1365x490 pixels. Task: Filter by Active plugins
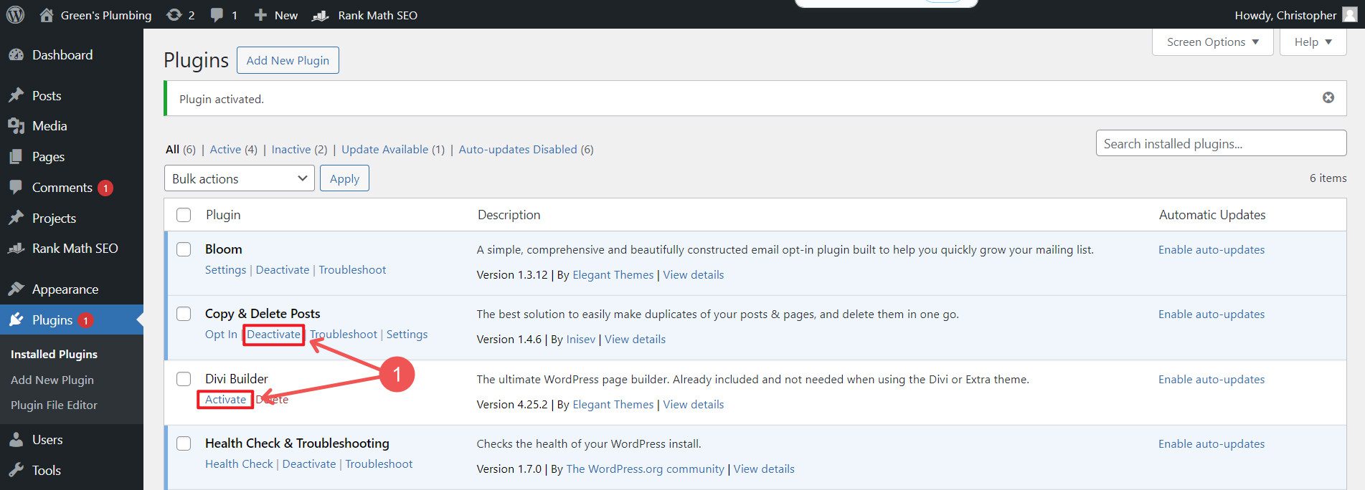[x=225, y=149]
